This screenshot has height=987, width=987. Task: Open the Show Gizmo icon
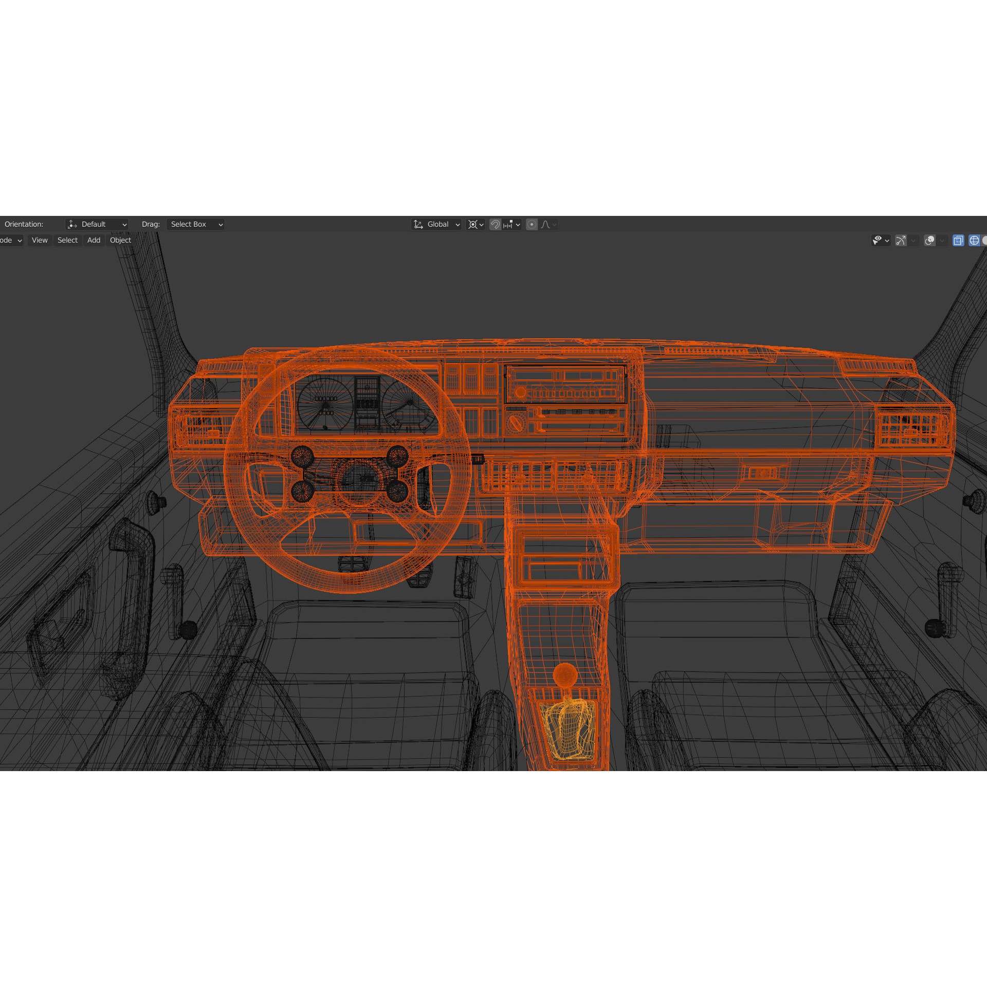click(901, 240)
